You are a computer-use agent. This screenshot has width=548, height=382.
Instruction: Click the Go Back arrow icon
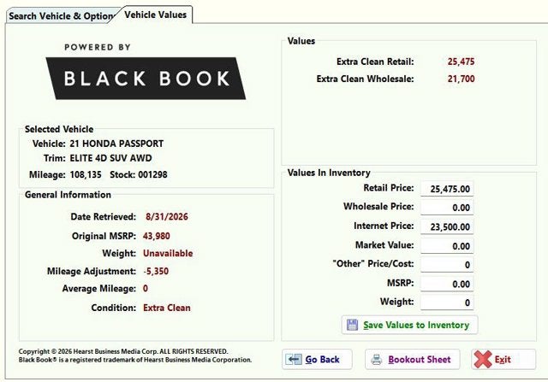click(x=294, y=359)
